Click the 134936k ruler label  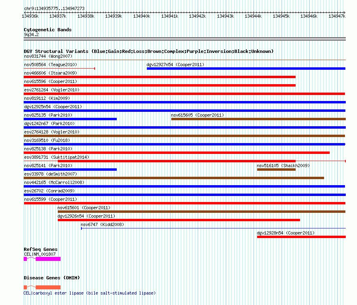pos(30,16)
